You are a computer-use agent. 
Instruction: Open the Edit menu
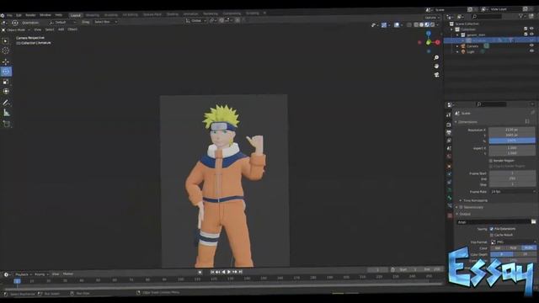19,15
